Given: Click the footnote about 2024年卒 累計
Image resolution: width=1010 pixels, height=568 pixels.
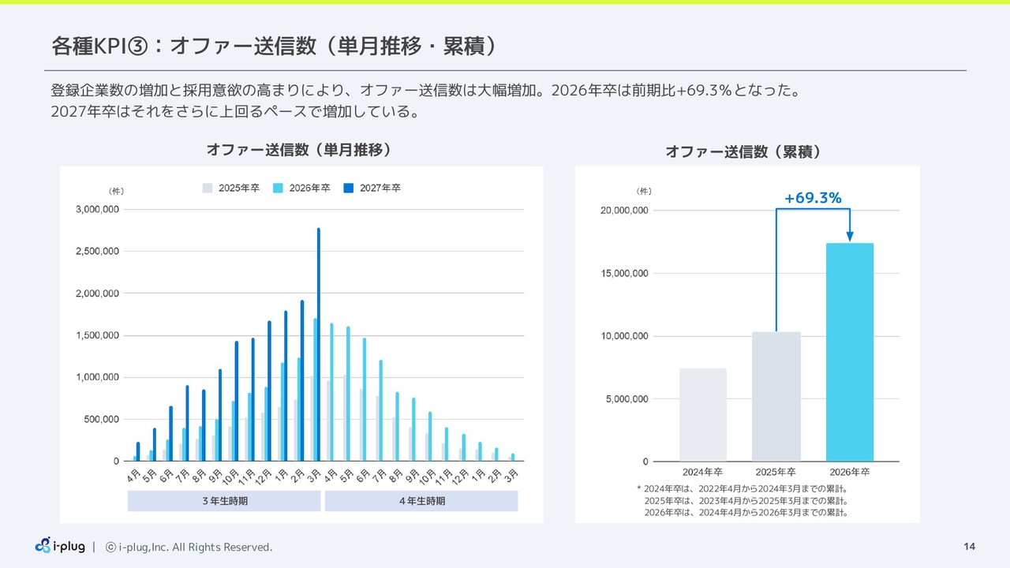Looking at the screenshot, I should click(x=742, y=488).
